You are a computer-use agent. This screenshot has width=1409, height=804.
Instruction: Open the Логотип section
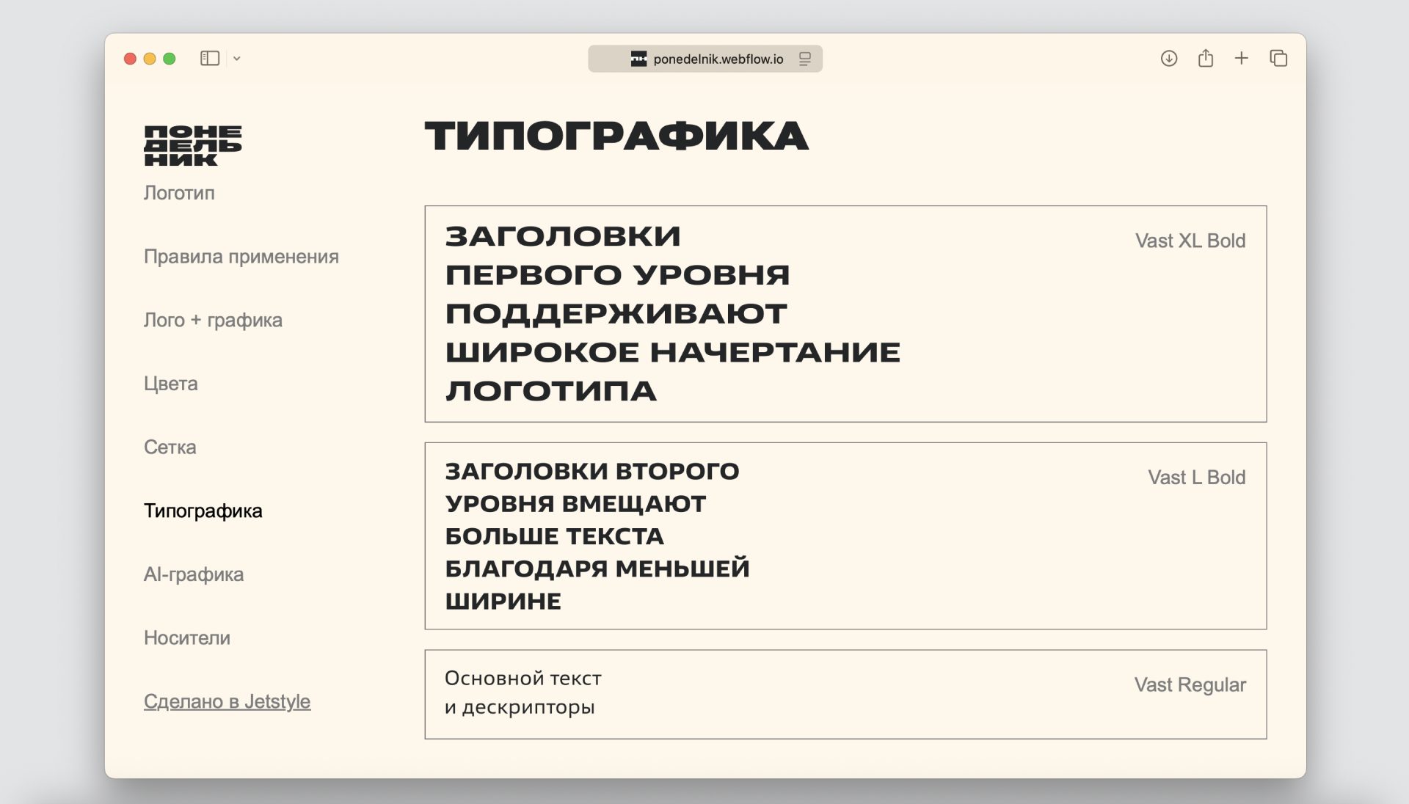(179, 193)
